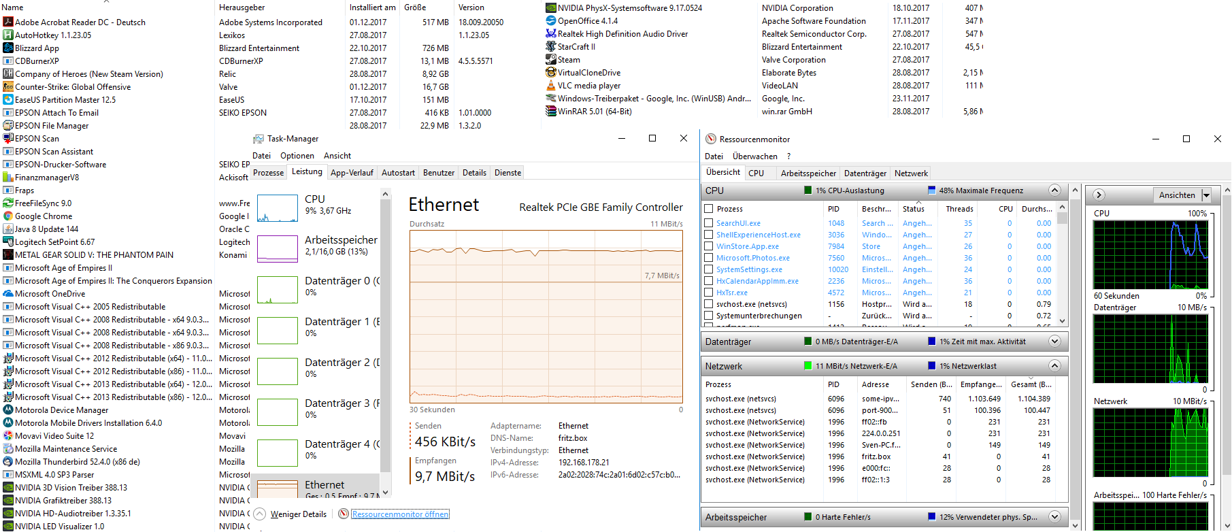Click the Java 8 Update 144 icon
This screenshot has width=1232, height=532.
[8, 229]
